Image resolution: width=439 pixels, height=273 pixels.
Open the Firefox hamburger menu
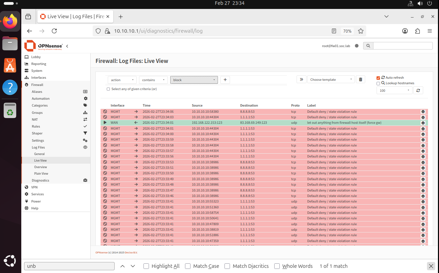430,31
